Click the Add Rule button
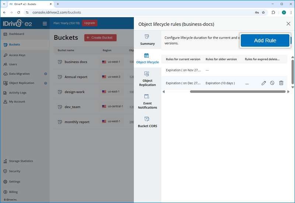Viewport: 295px width, 203px height. (265, 40)
